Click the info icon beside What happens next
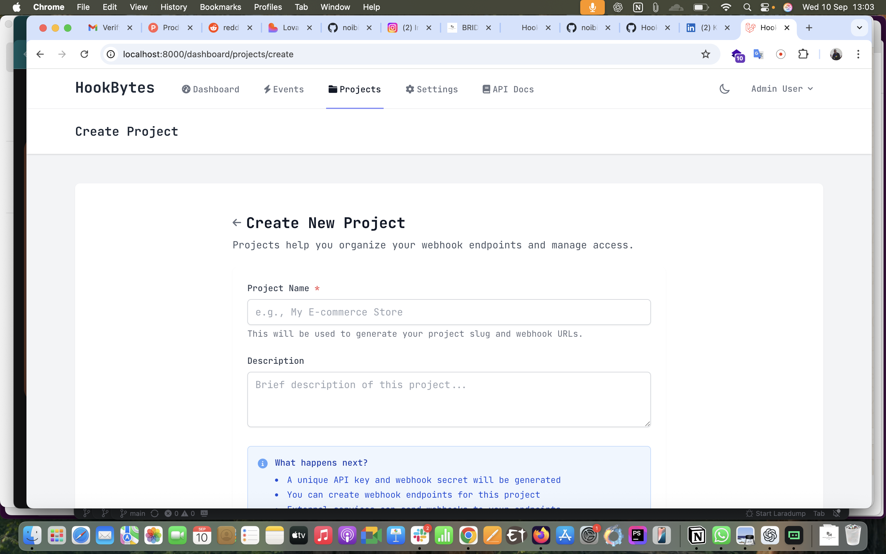The image size is (886, 554). point(262,463)
